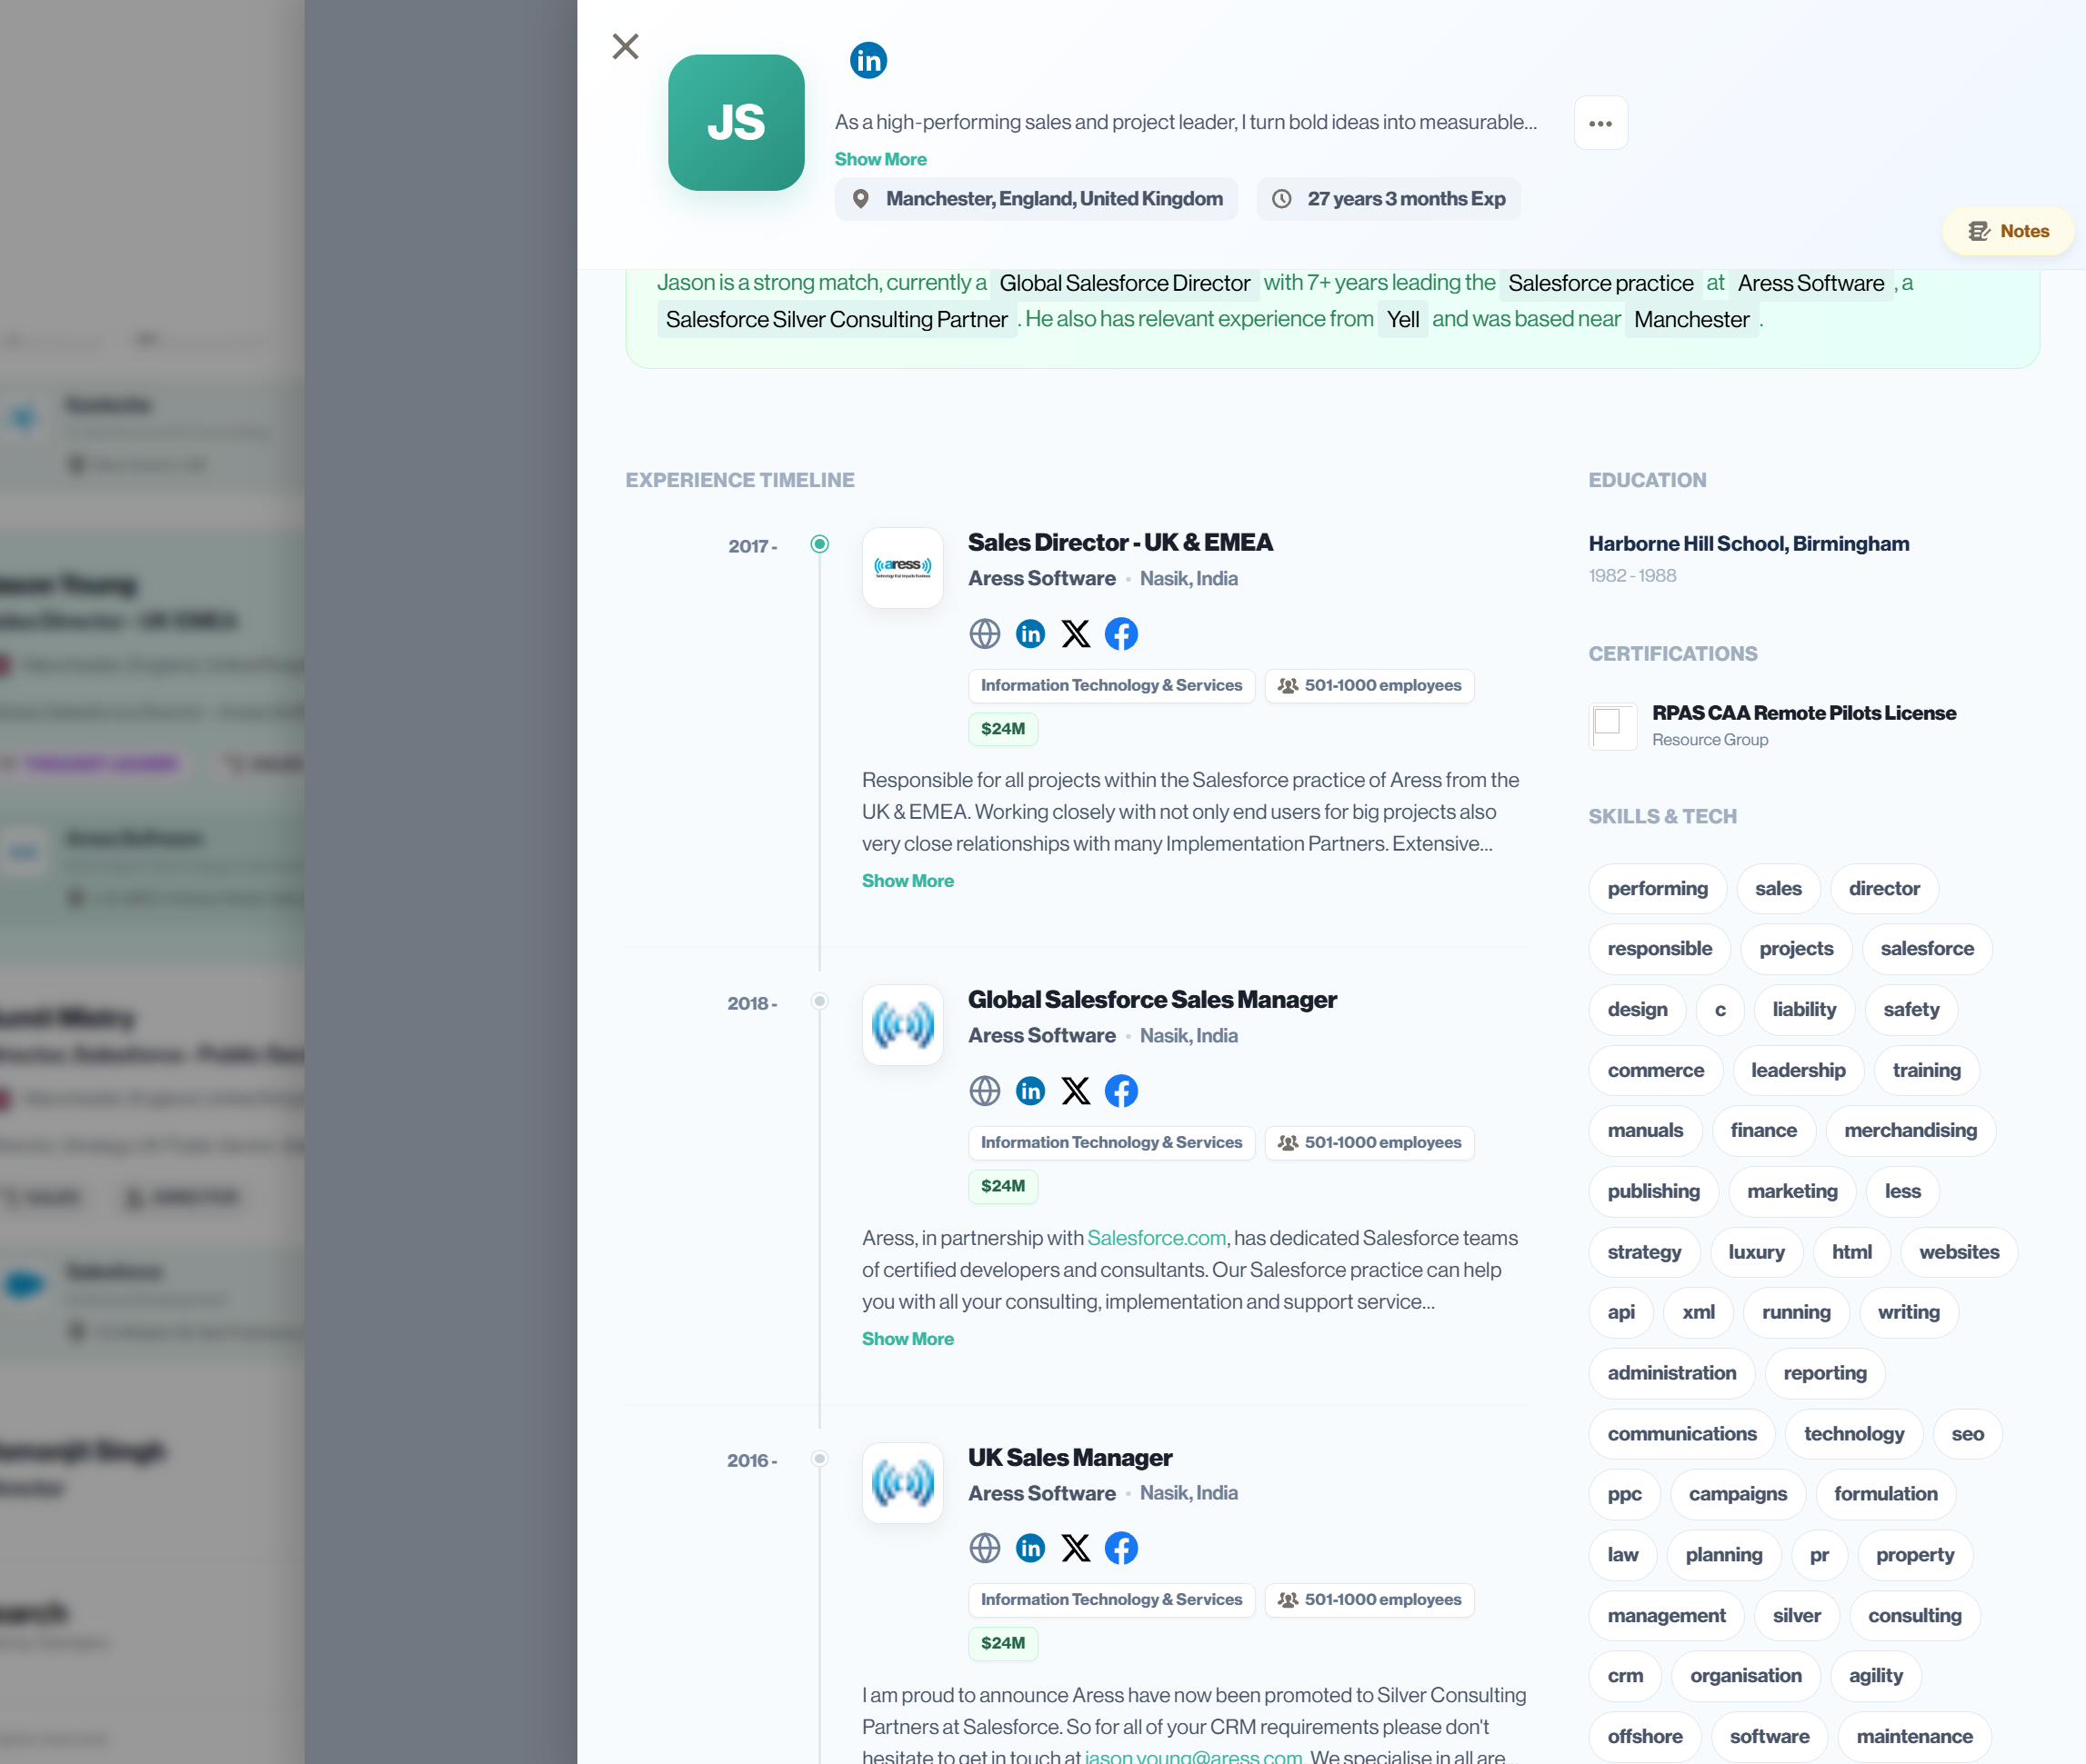Select the salesforce skill tag
This screenshot has width=2086, height=1764.
click(x=1927, y=948)
